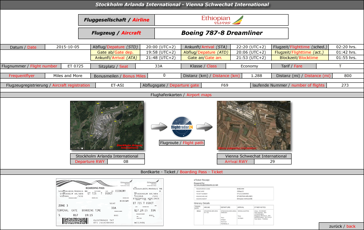This screenshot has height=230, width=364.
Task: Click departure gate value F69
Action: pyautogui.click(x=225, y=85)
